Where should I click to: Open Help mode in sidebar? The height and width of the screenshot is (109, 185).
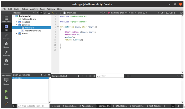tap(6, 62)
